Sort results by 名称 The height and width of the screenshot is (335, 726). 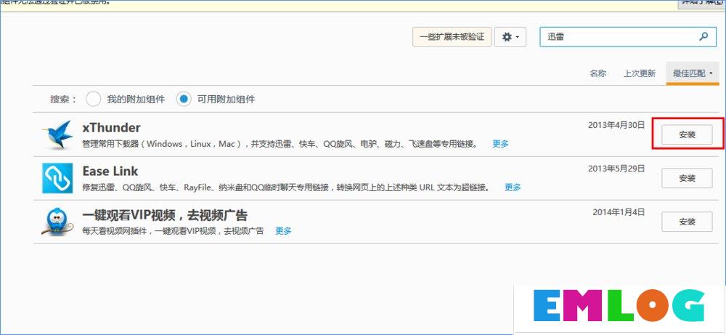597,73
